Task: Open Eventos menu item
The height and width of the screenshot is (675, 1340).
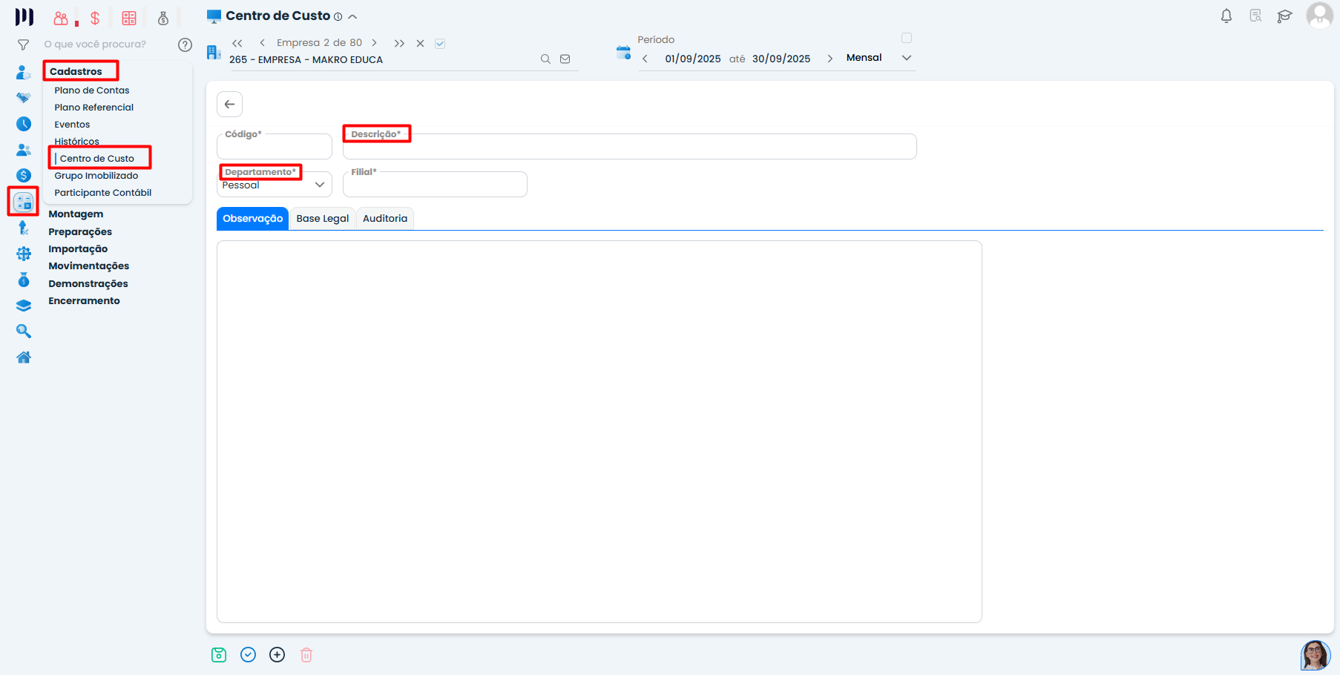Action: click(x=72, y=125)
